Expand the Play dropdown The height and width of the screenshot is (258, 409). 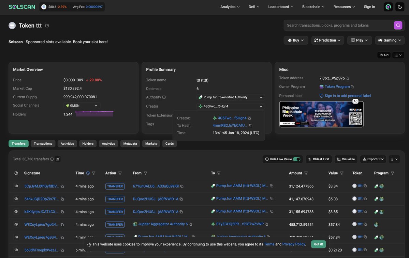(360, 41)
